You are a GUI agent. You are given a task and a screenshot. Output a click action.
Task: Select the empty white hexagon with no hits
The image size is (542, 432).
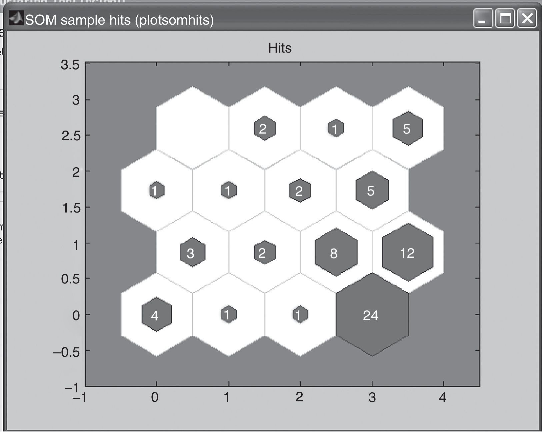click(192, 128)
